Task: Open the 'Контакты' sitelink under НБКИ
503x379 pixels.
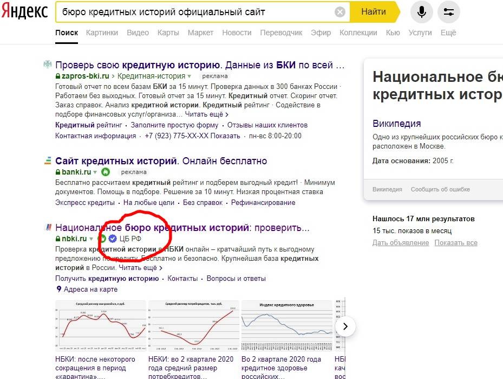Action: pos(182,279)
